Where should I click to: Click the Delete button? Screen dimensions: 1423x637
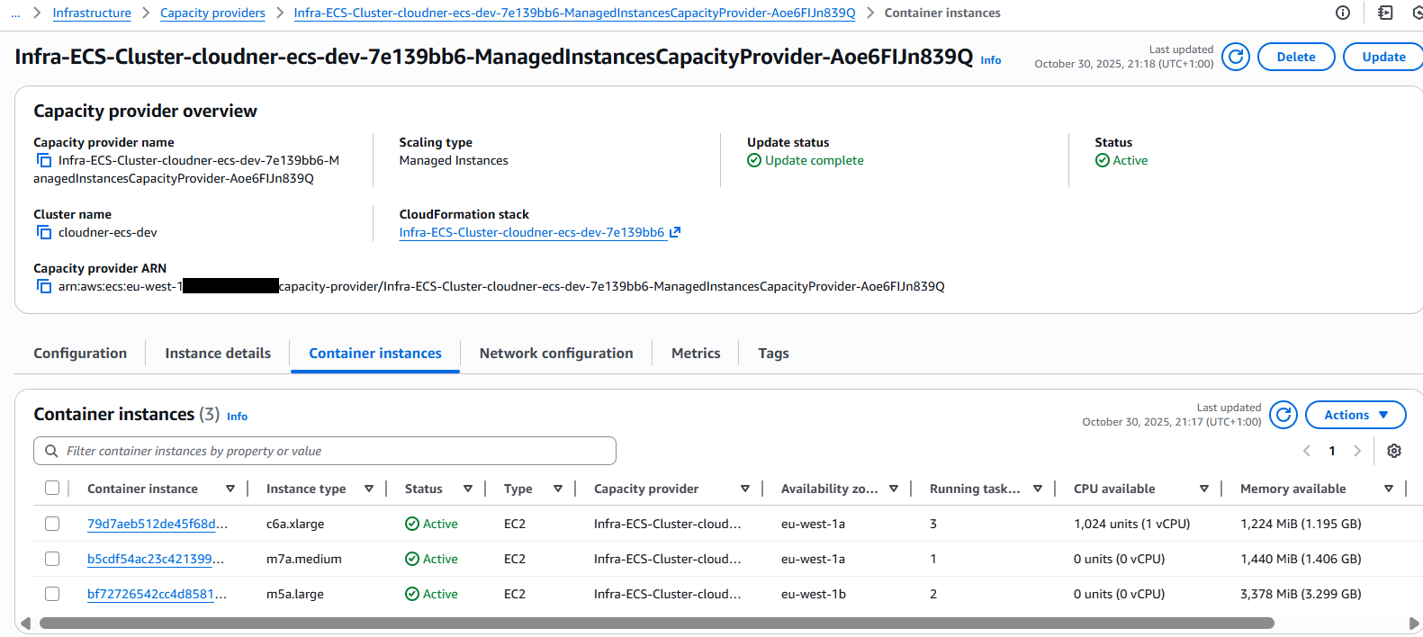[x=1295, y=57]
